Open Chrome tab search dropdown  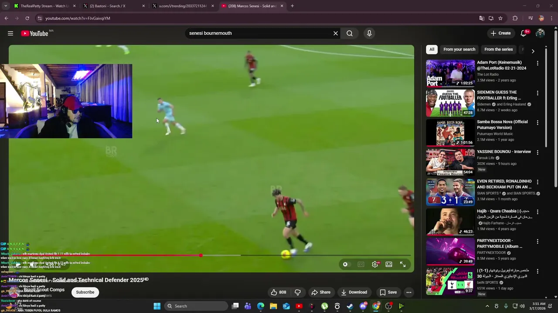pyautogui.click(x=5, y=6)
